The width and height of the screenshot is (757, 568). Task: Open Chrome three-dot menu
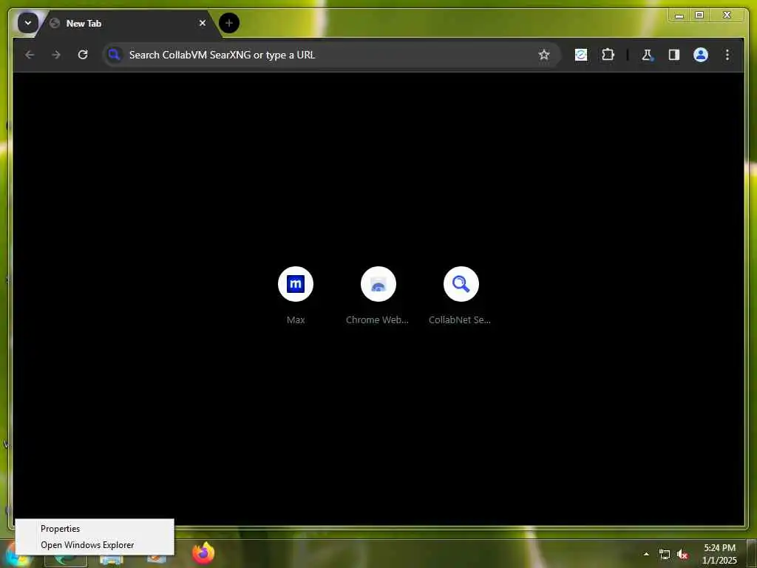[727, 55]
